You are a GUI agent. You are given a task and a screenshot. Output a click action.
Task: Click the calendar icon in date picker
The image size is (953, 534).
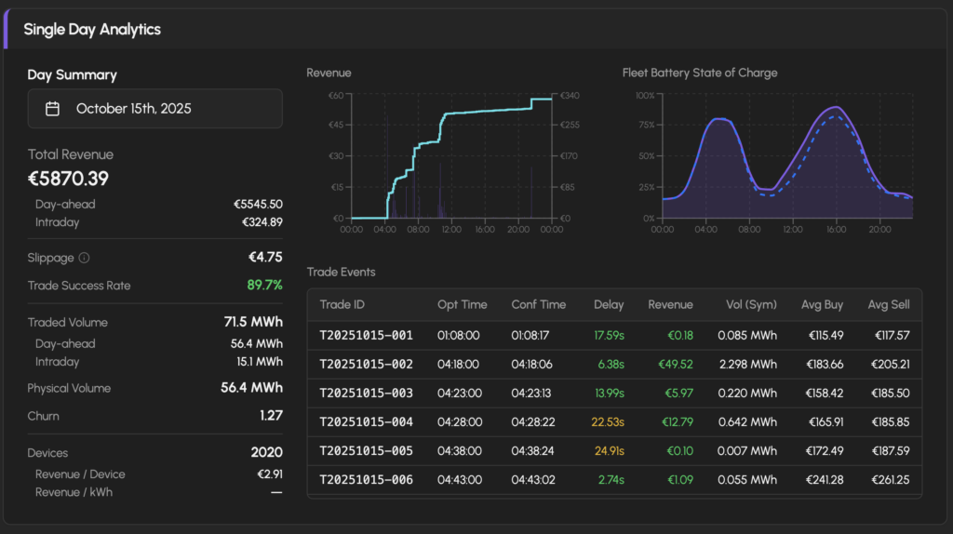(53, 109)
